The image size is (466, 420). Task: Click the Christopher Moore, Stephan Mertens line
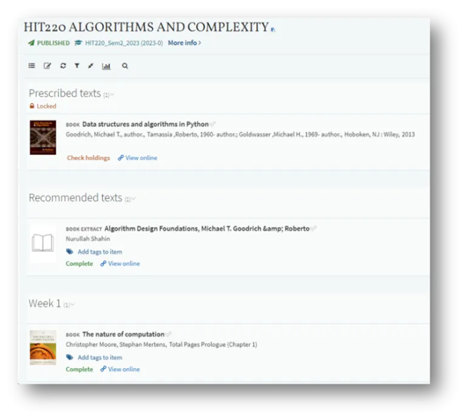pyautogui.click(x=161, y=345)
